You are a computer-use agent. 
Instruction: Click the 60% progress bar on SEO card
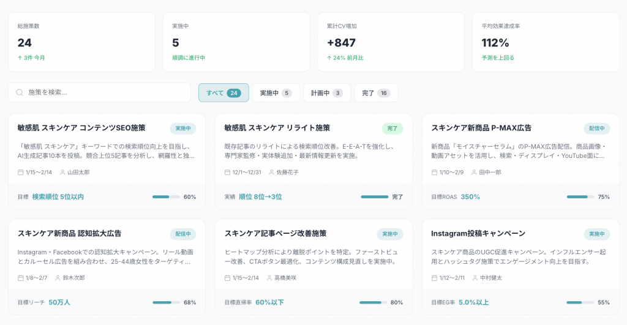[x=166, y=197]
